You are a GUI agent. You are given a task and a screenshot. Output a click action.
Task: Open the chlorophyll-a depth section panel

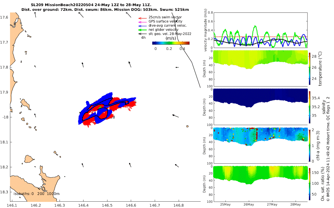(x=261, y=145)
